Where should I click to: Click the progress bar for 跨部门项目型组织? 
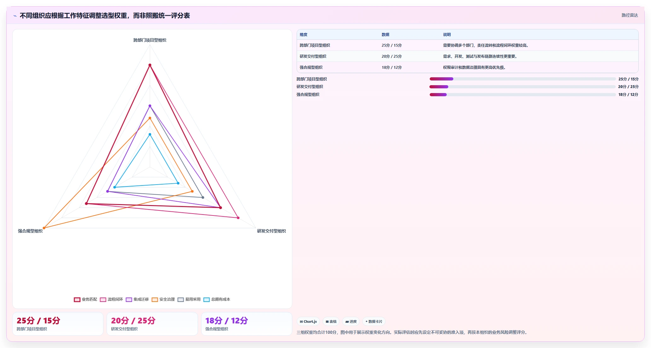point(522,79)
